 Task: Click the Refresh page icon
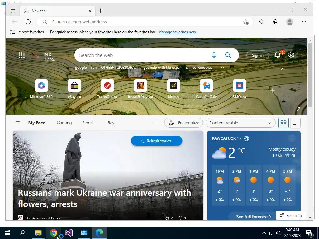click(28, 22)
